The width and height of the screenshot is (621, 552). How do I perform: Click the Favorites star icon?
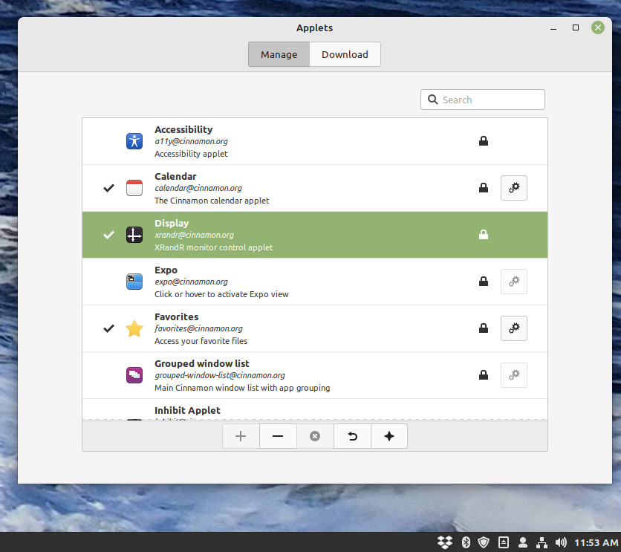tap(134, 328)
